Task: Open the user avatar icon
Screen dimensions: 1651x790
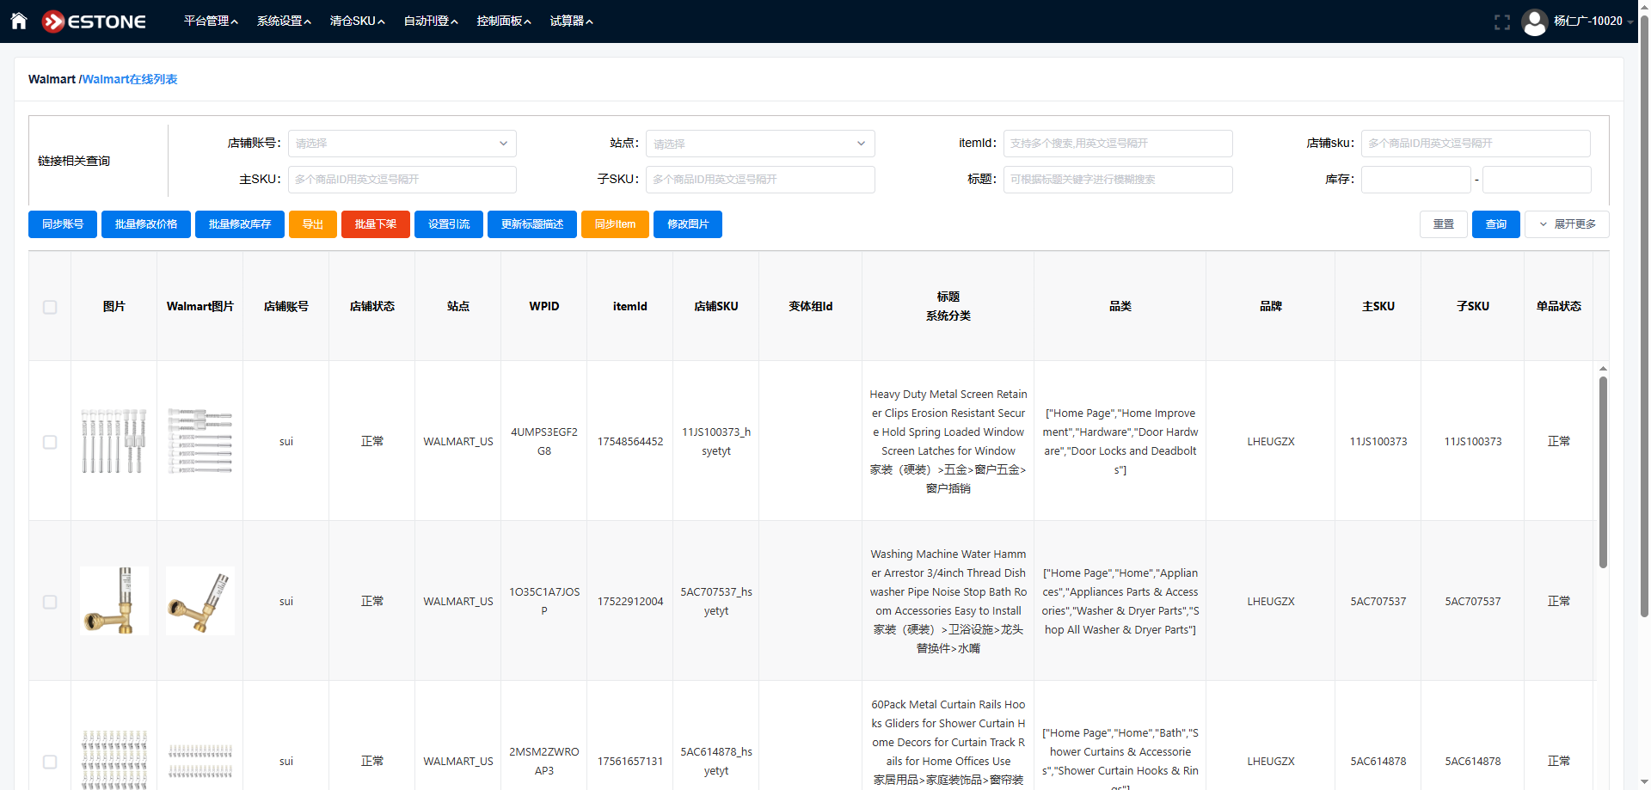Action: 1535,21
